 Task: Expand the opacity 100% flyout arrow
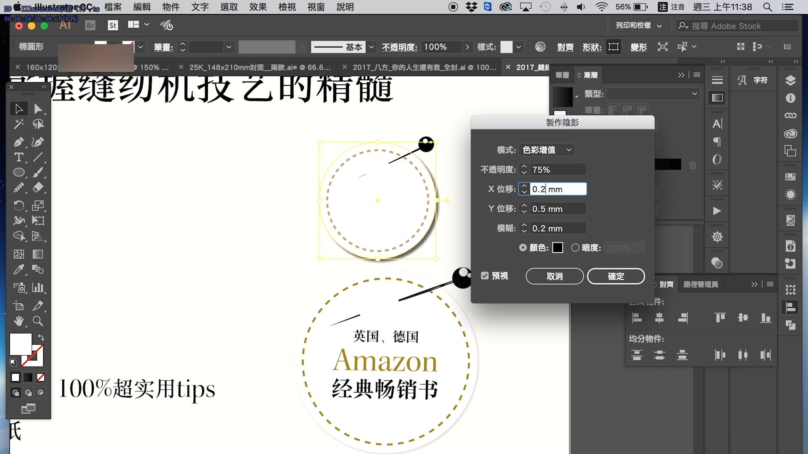tap(467, 47)
